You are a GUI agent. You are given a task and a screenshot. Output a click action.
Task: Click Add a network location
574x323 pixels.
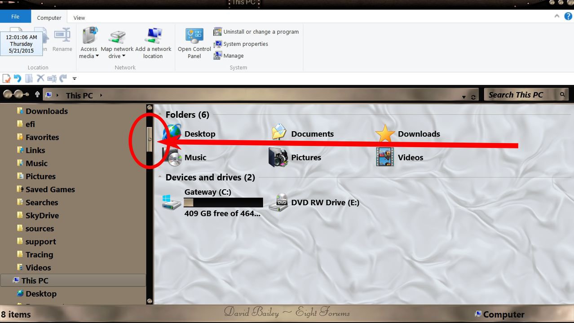[x=154, y=43]
